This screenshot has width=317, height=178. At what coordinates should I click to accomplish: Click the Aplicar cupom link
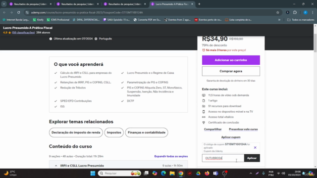231,137
